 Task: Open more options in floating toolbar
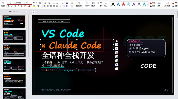pos(117,69)
